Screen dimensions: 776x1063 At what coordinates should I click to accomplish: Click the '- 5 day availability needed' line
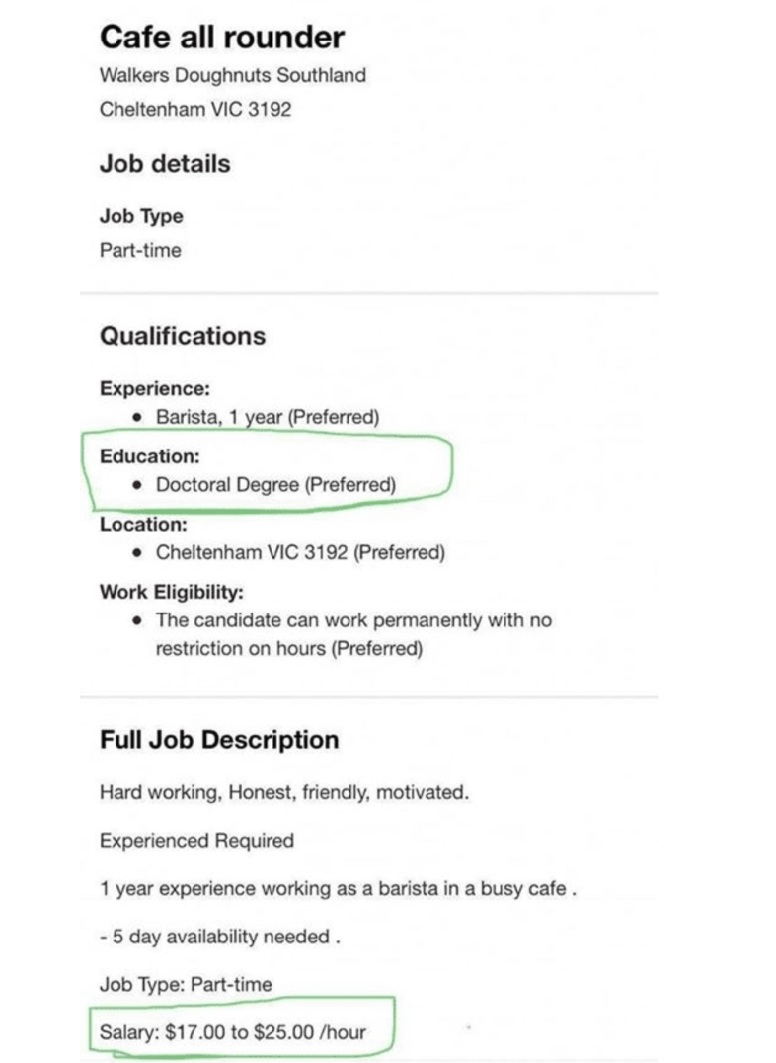pyautogui.click(x=219, y=937)
